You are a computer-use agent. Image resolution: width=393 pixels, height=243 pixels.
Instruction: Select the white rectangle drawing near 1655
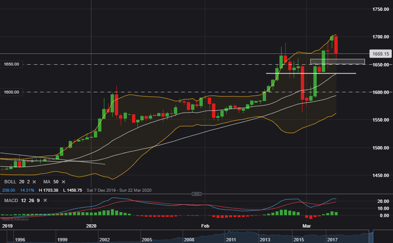(x=337, y=61)
